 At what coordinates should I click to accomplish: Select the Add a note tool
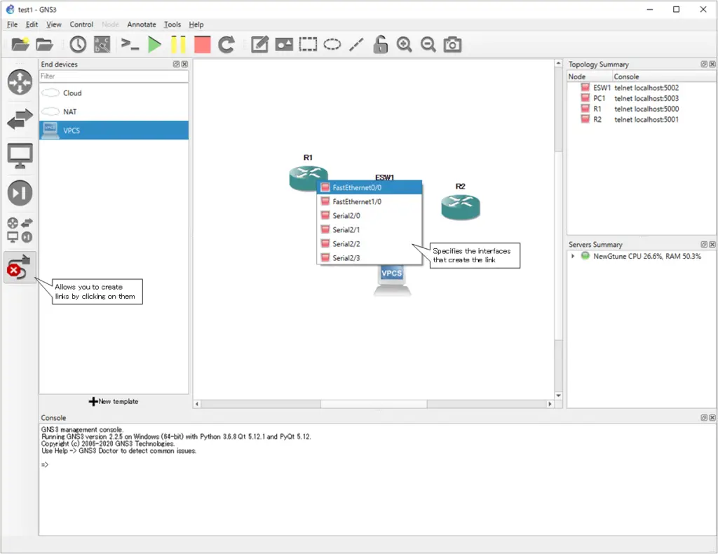[259, 44]
